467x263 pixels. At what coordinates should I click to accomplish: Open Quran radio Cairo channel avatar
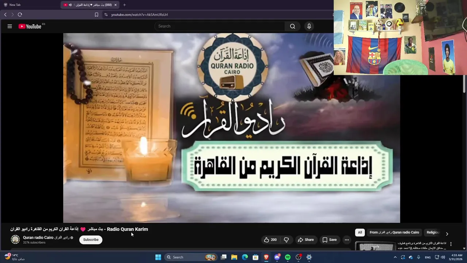pyautogui.click(x=15, y=240)
